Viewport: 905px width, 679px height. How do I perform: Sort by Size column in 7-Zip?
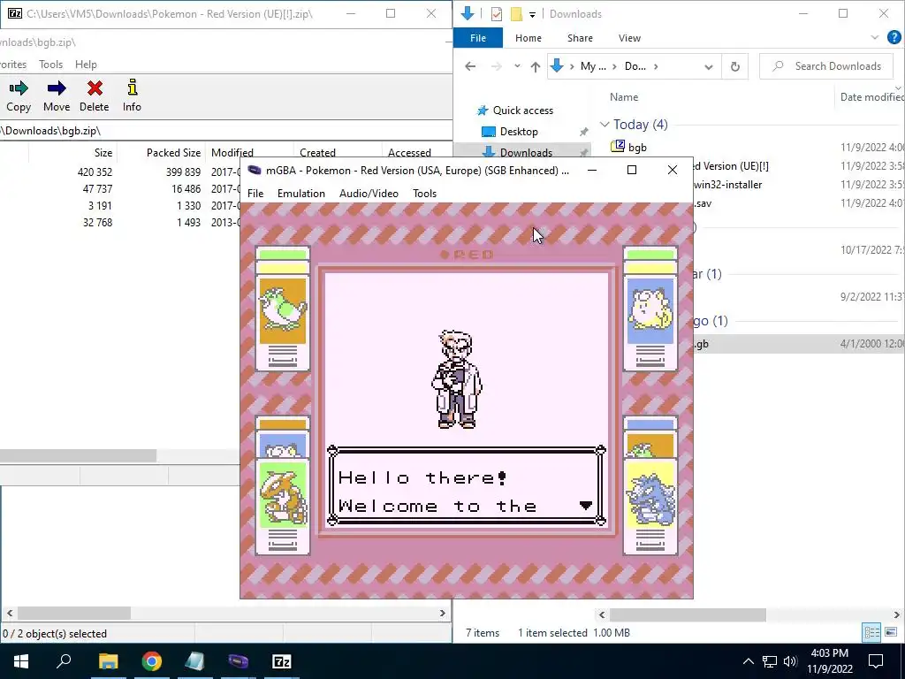point(103,152)
